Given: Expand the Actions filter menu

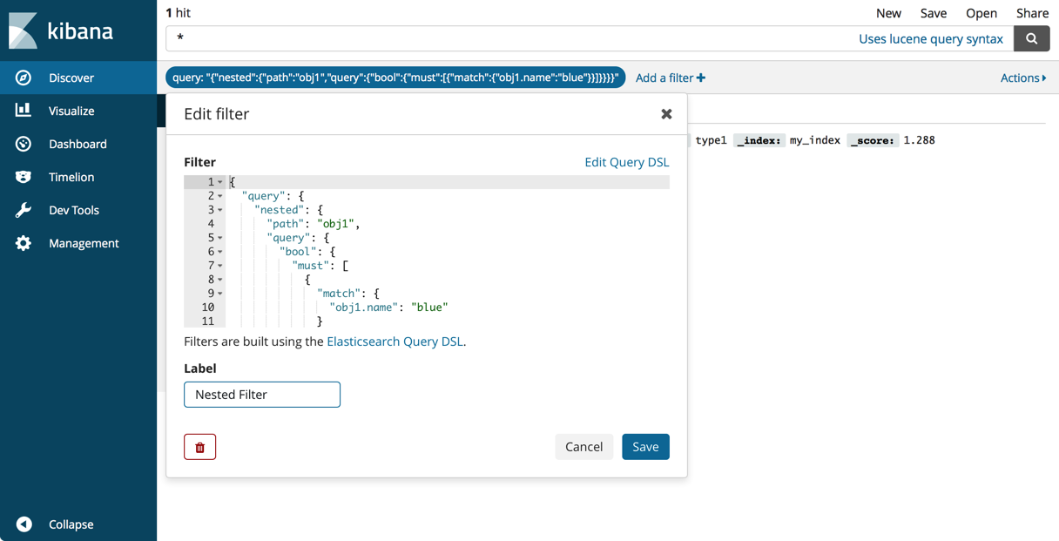Looking at the screenshot, I should click(1023, 78).
